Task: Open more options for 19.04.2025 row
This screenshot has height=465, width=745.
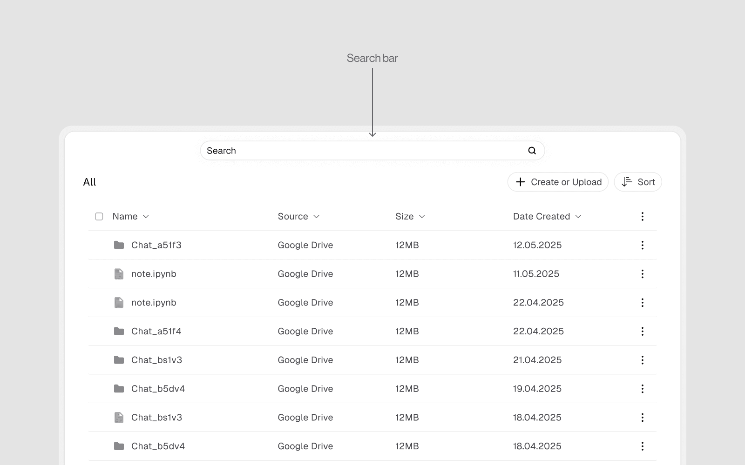Action: click(x=642, y=389)
